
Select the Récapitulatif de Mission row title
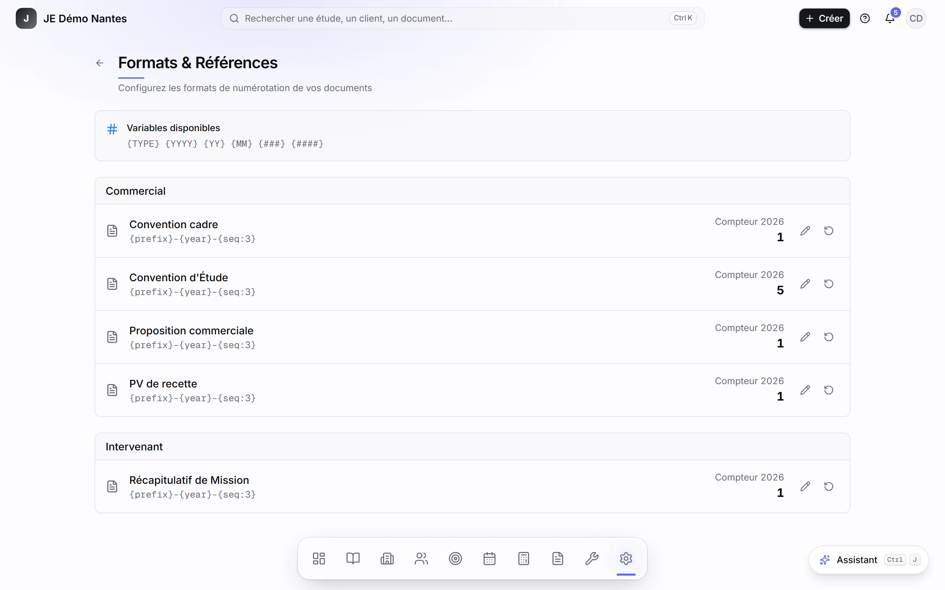[x=189, y=480]
